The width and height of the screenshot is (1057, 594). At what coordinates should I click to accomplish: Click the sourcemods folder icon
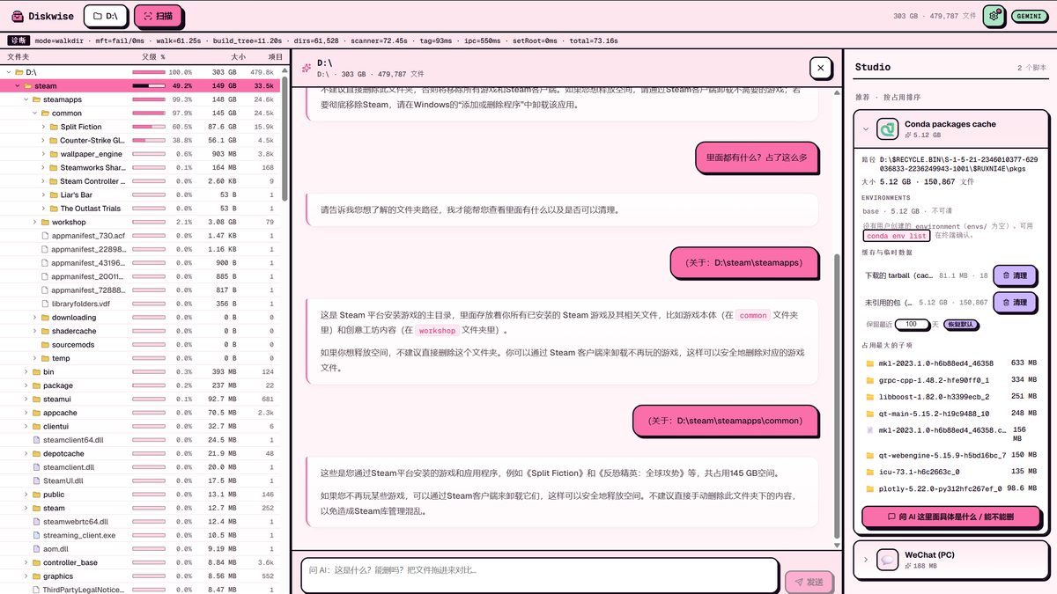[x=45, y=345]
